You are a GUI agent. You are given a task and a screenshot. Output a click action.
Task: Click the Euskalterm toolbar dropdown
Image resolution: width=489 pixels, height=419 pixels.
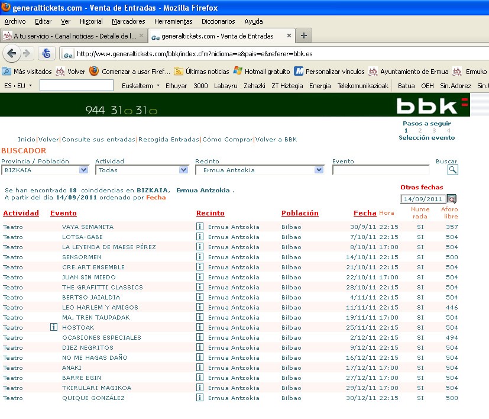[x=141, y=86]
